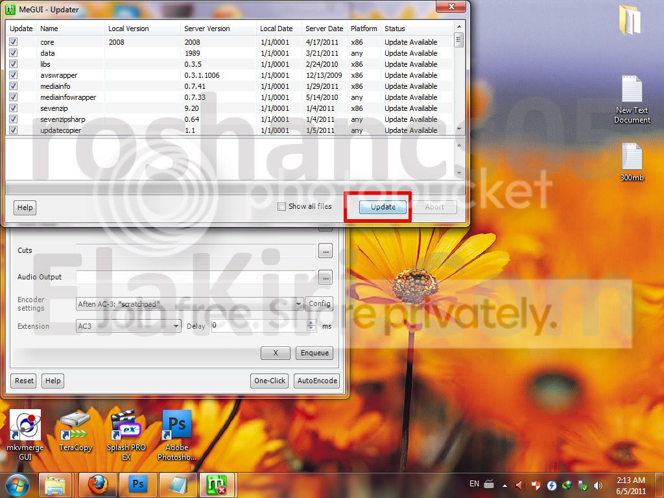The image size is (664, 498).
Task: Click the keyboard tray icon
Action: [489, 484]
